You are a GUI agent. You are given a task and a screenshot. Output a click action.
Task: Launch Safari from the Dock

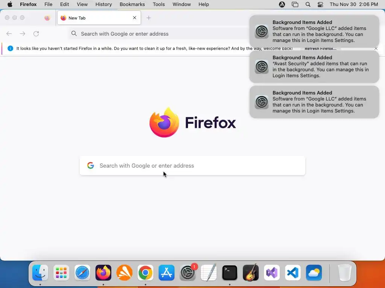(x=82, y=273)
